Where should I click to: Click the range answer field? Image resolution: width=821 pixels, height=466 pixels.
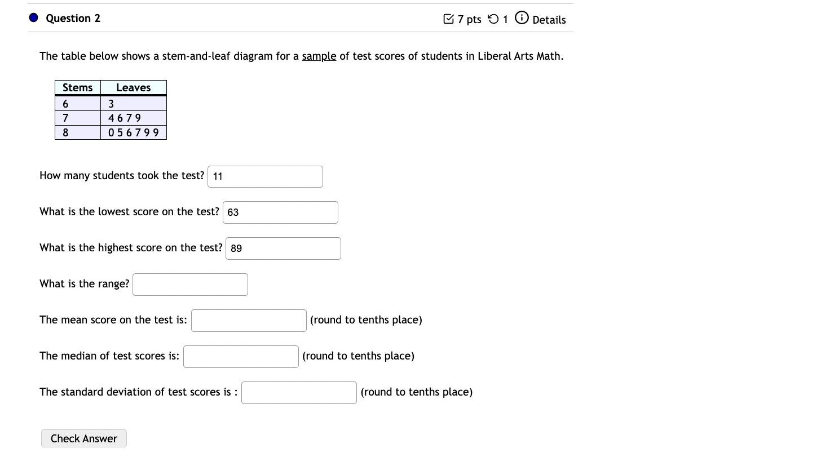click(x=190, y=284)
